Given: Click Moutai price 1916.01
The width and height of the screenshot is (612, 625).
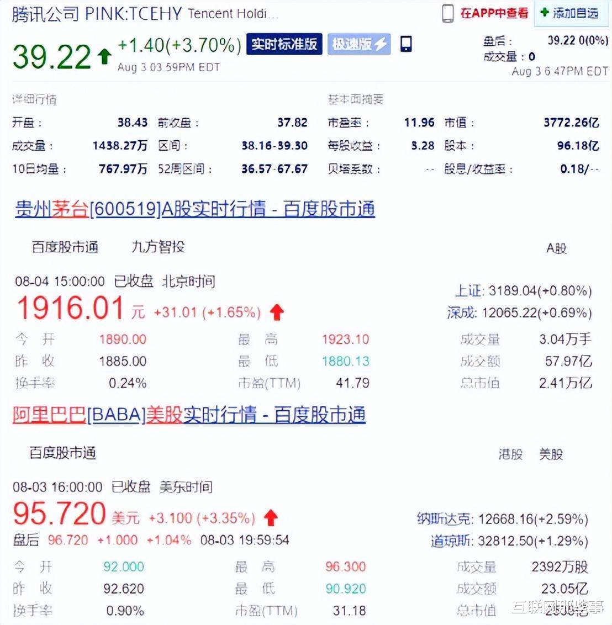Looking at the screenshot, I should click(70, 308).
